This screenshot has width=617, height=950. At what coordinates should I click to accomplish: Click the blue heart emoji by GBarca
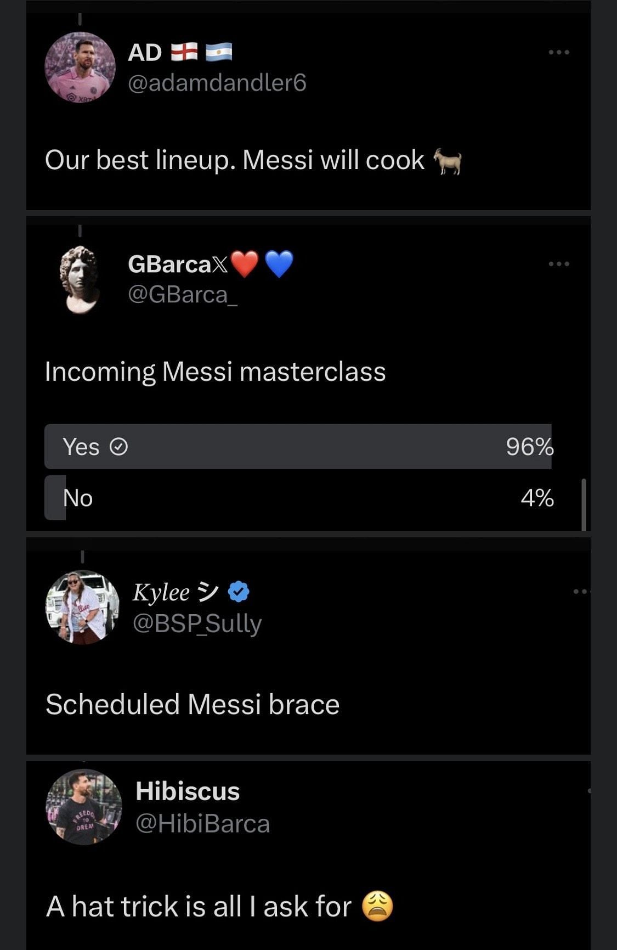[279, 264]
